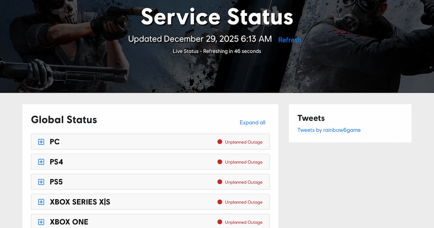Click the red outage dot for PS4
Viewport: 434px width, 228px height.
point(220,162)
